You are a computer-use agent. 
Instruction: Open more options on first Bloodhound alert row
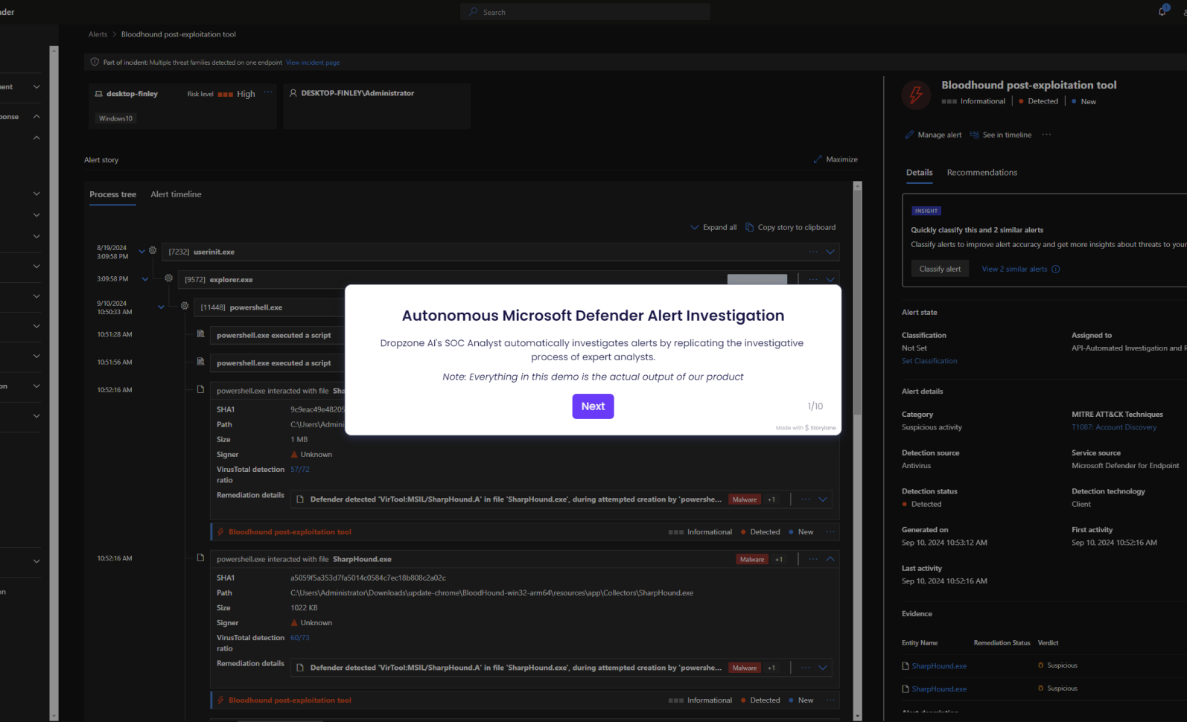[x=830, y=532]
